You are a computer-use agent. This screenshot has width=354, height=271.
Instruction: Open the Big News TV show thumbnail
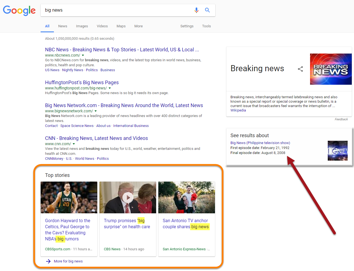click(x=337, y=151)
